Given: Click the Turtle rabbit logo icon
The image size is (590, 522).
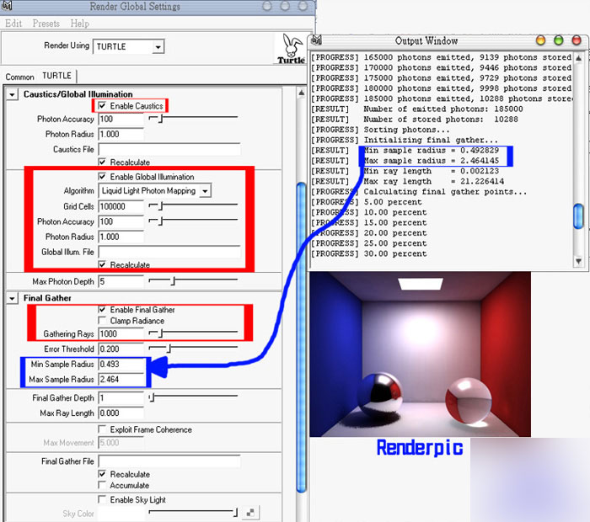Looking at the screenshot, I should [292, 49].
